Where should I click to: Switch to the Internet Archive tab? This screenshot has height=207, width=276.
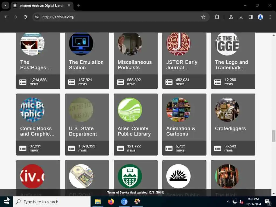click(x=42, y=6)
